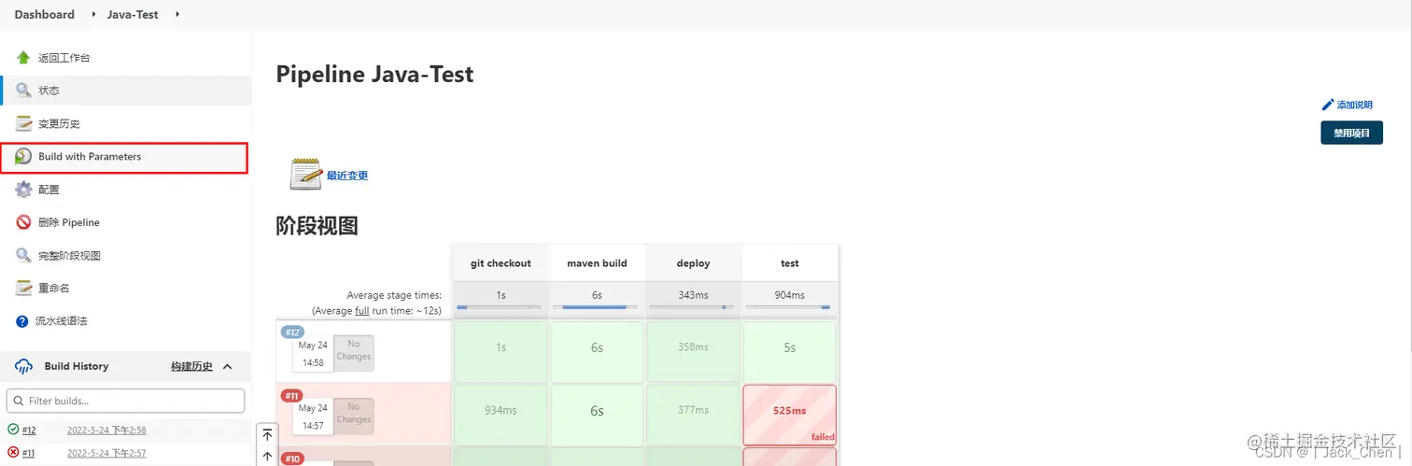
Task: Click the large notepad icon next to 最近变更
Action: [306, 175]
